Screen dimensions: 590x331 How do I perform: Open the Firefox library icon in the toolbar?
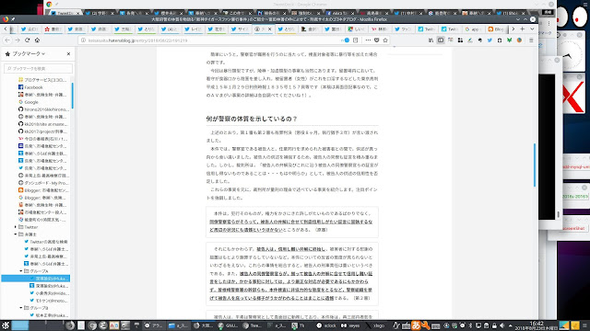[431, 40]
